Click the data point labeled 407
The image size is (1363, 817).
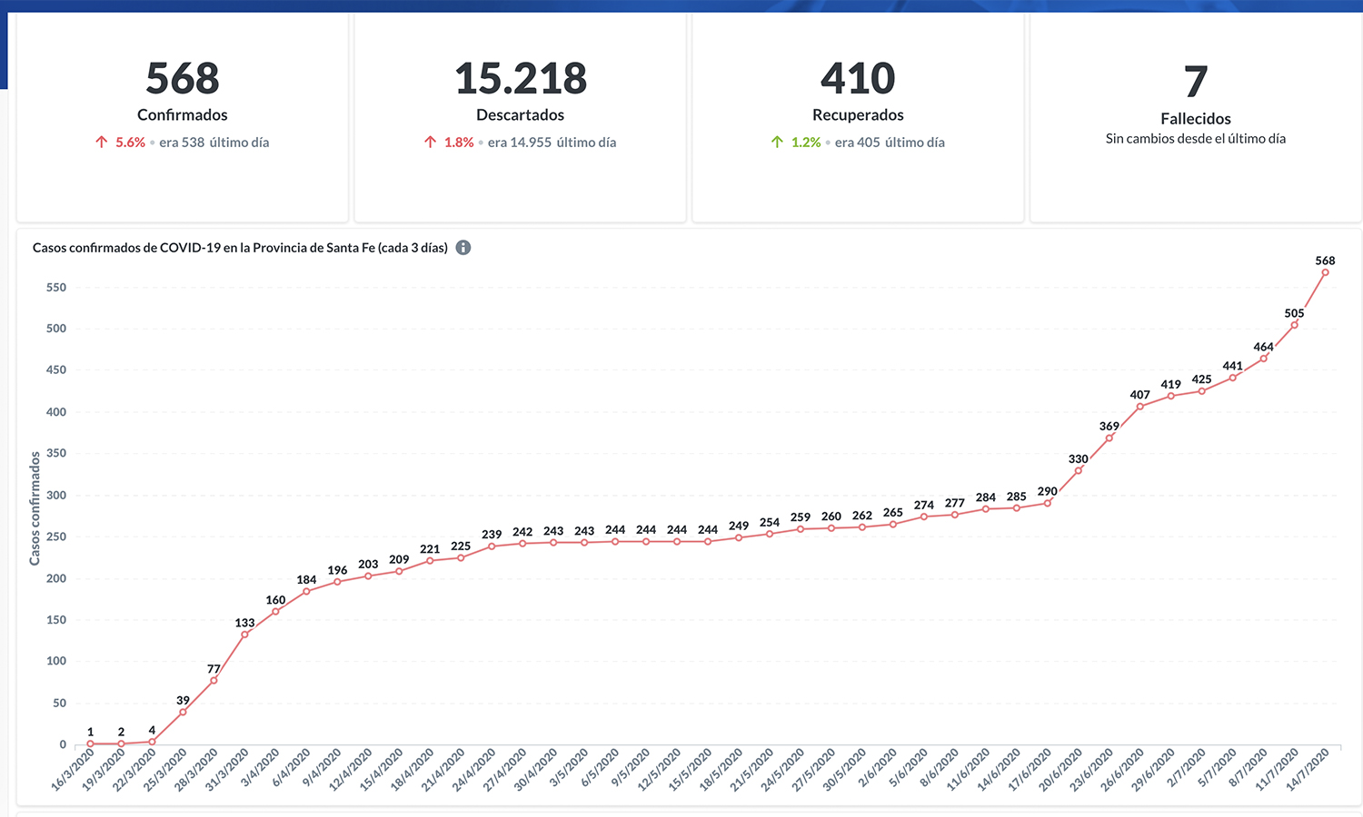point(1139,407)
